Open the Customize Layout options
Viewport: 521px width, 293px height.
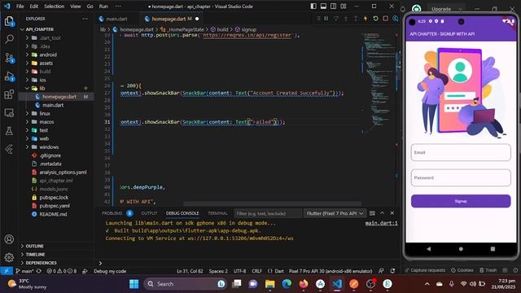coord(344,6)
